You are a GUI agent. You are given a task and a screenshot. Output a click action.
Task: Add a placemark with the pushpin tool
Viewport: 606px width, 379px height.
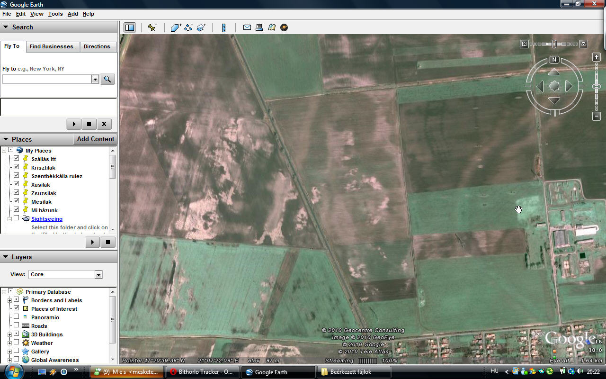pos(152,27)
